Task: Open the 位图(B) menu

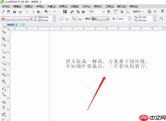Action: click(75, 7)
